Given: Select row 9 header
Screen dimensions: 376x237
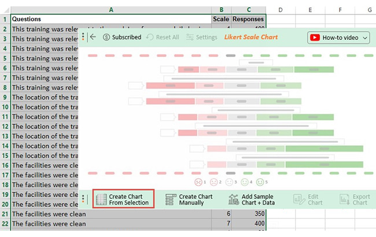Looking at the screenshot, I should point(5,97).
